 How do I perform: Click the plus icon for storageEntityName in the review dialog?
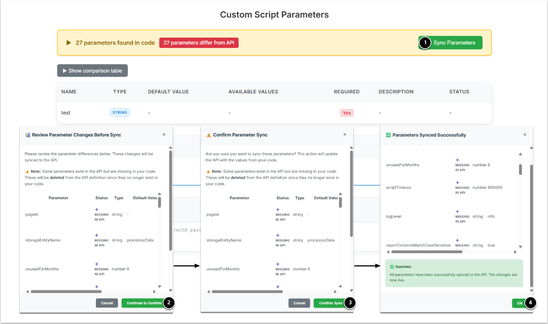coord(97,235)
